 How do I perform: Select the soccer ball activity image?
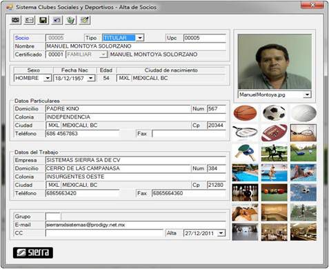(x=274, y=113)
